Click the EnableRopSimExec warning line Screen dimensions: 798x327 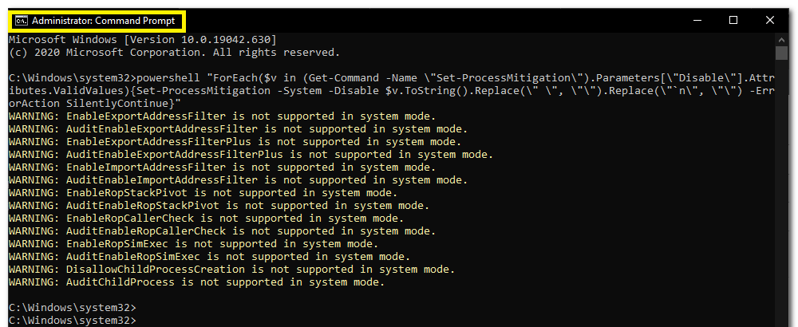tap(193, 243)
